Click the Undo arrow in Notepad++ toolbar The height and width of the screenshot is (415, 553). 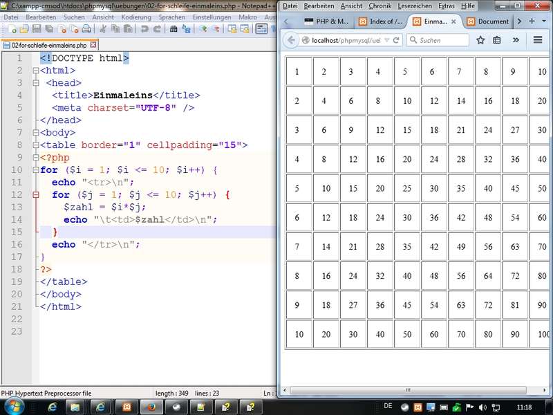(144, 29)
